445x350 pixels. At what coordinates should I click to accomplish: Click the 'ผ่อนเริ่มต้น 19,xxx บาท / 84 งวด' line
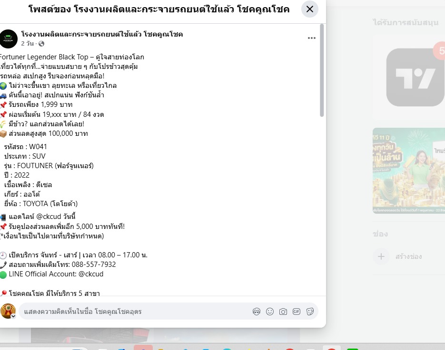click(56, 114)
